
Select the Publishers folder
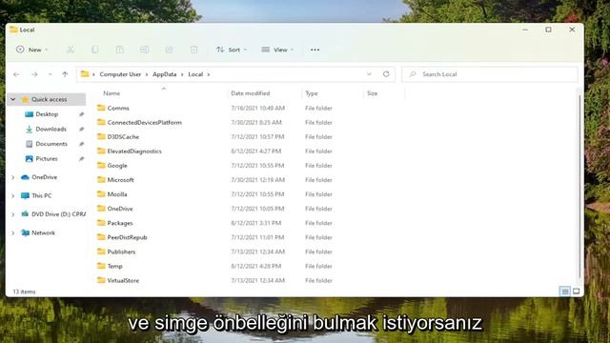coord(121,252)
